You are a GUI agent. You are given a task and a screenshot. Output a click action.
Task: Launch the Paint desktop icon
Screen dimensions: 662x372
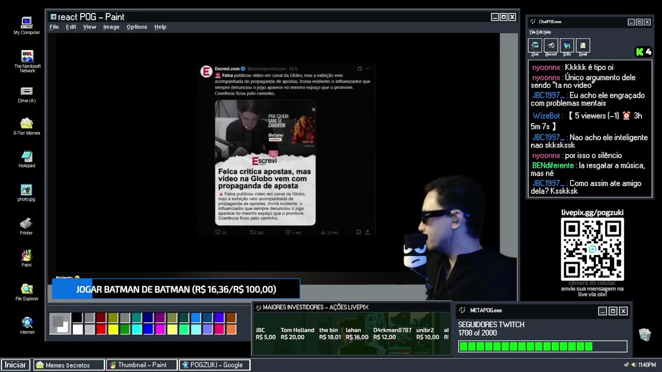26,258
